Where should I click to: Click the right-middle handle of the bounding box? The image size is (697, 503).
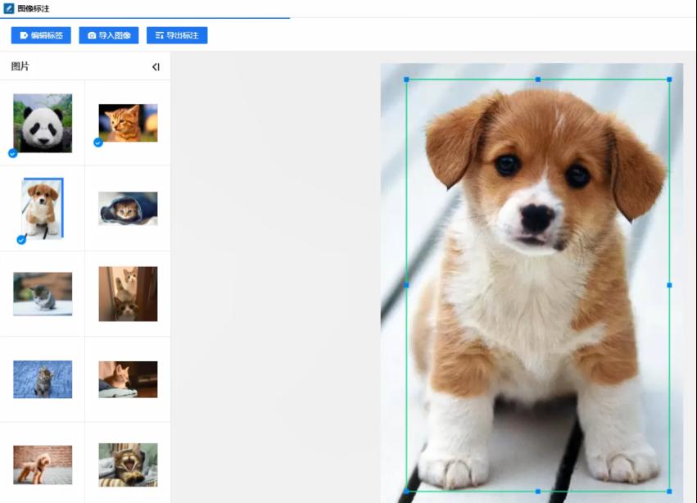pyautogui.click(x=669, y=285)
